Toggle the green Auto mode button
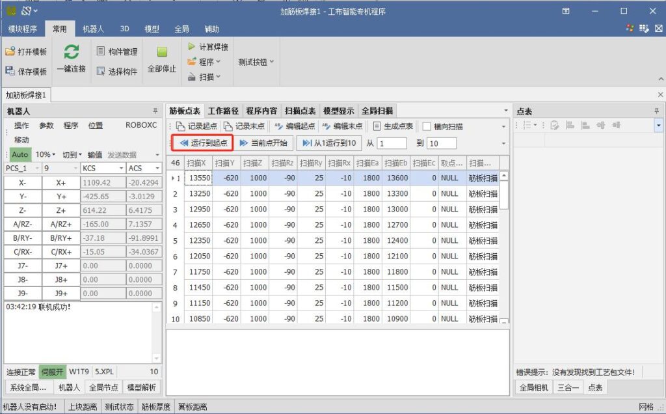This screenshot has width=666, height=414. (20, 155)
